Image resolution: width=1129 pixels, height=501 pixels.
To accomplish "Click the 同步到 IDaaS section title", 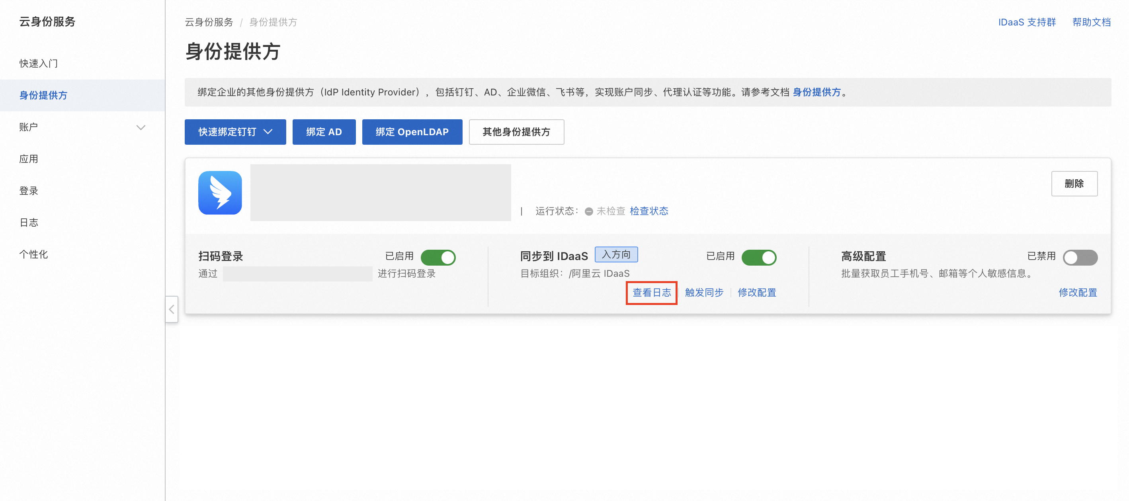I will point(554,256).
